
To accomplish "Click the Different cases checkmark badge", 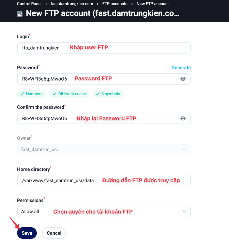I will [x=69, y=94].
